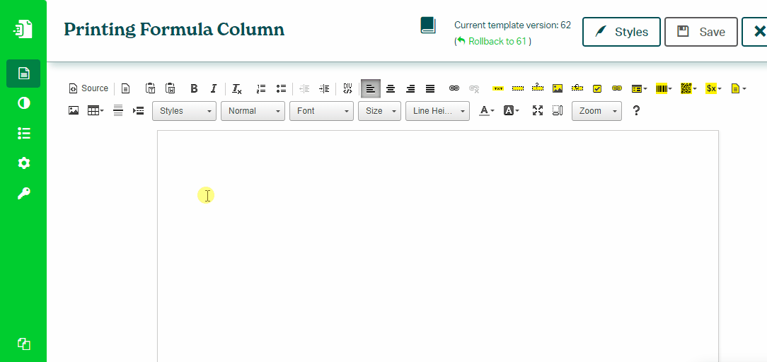Open the Font dropdown
767x362 pixels.
pos(321,111)
